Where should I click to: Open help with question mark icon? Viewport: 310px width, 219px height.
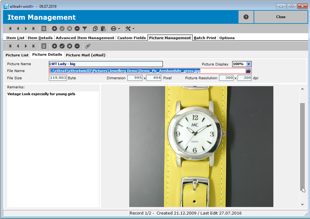[x=246, y=17]
